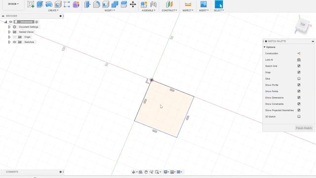
Task: Toggle Construction line option in Sketch Palette
Action: tap(299, 53)
